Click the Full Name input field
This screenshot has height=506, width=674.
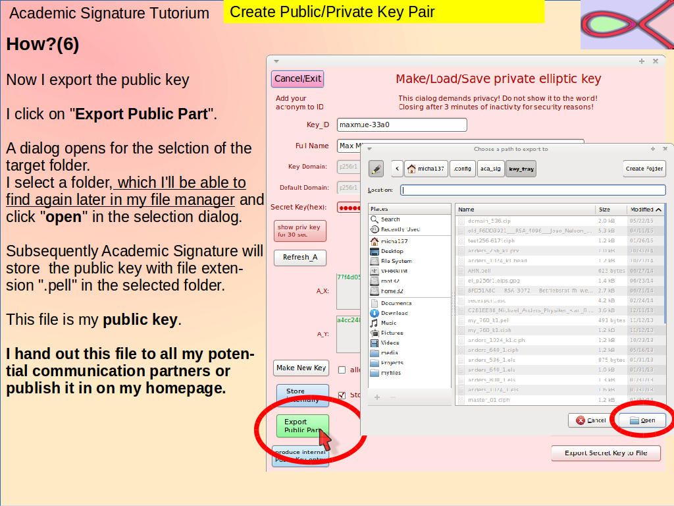tap(460, 146)
